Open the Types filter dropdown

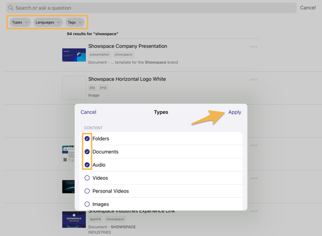point(20,22)
